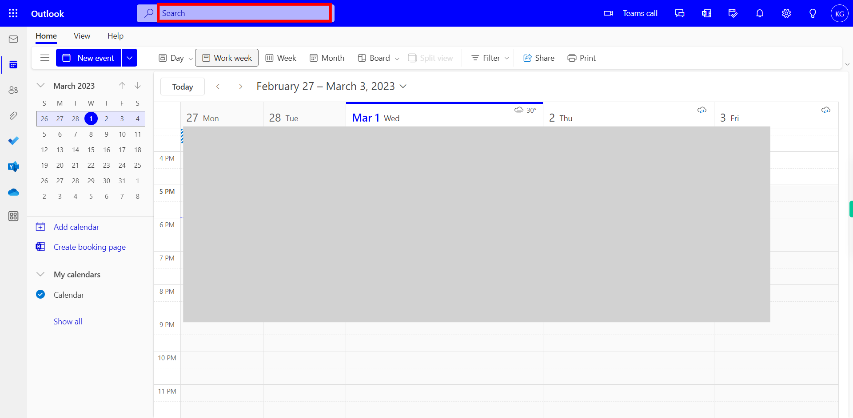Open More apps icon in sidebar
853x418 pixels.
pos(13,216)
